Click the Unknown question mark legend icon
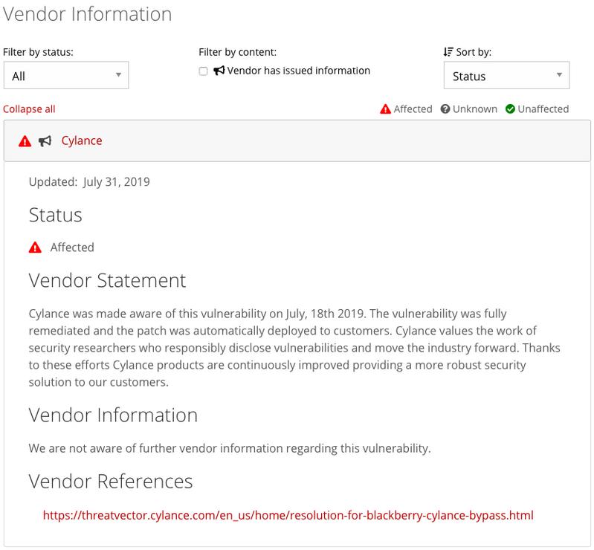 point(445,109)
